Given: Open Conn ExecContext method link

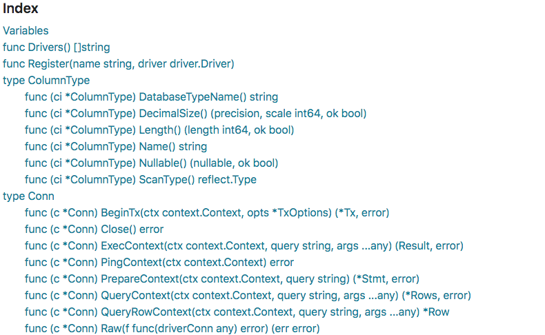Looking at the screenshot, I should point(244,246).
